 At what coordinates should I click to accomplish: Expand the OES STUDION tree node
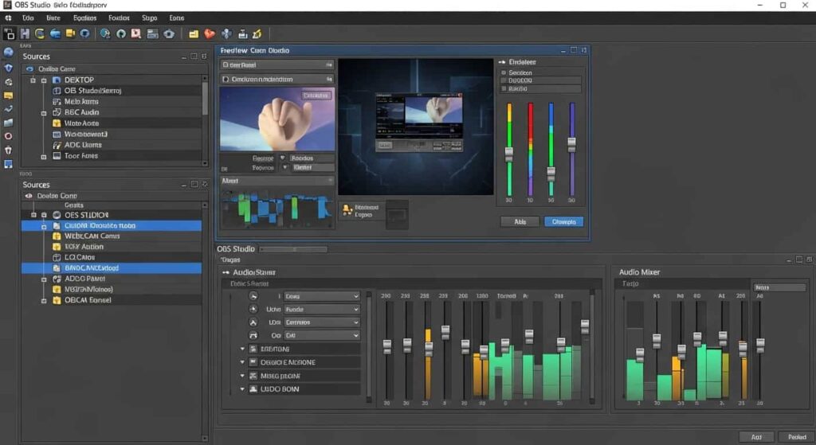[x=44, y=215]
